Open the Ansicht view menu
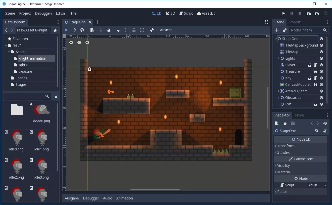Screen dimensions: 332x205 click(x=166, y=30)
